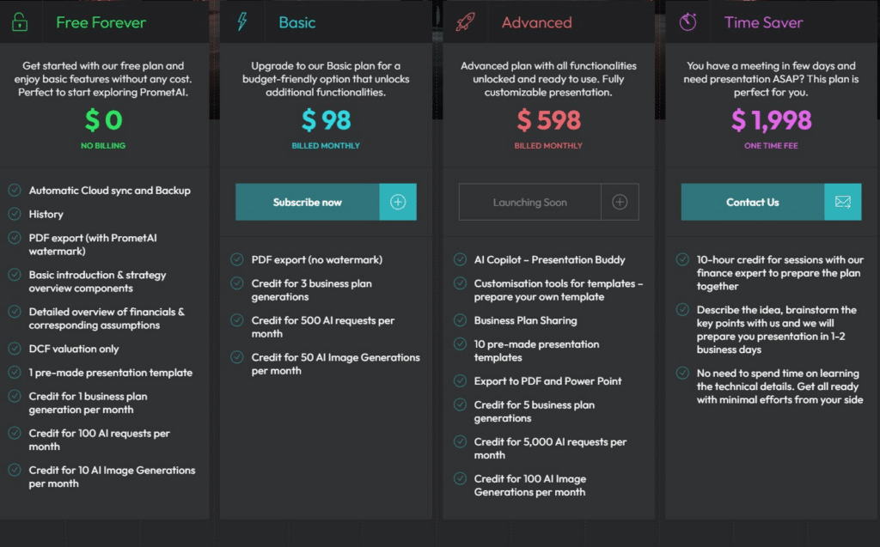
Task: Click the Launching Soon button
Action: [x=548, y=202]
